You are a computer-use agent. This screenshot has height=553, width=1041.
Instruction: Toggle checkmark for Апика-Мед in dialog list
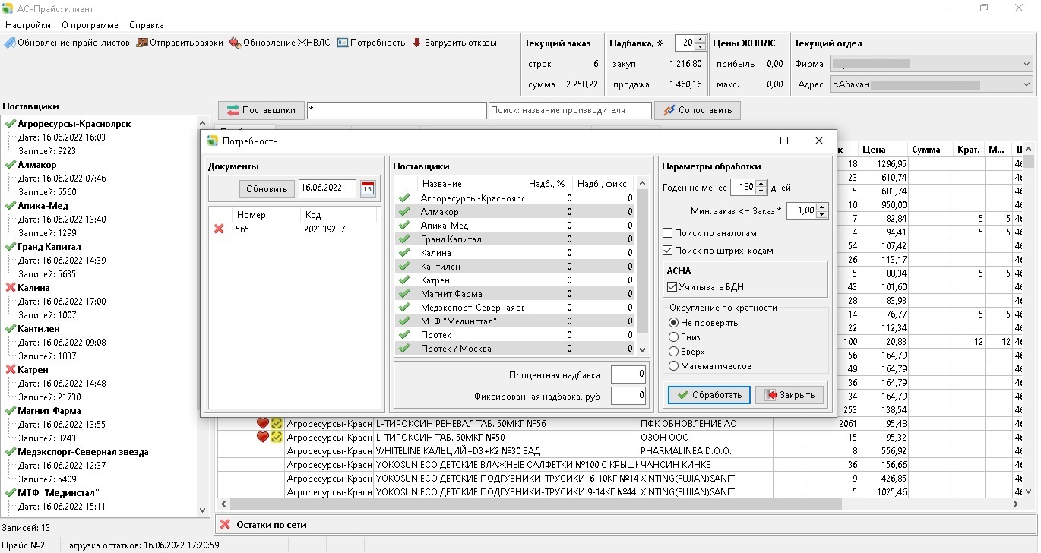[x=404, y=226]
